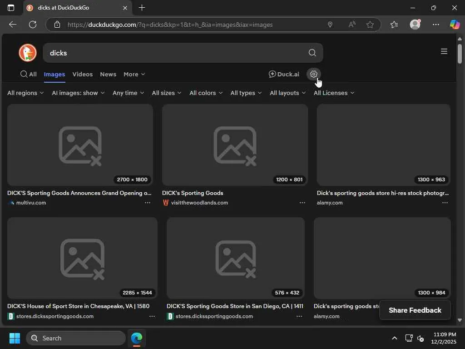Click the network status tray icon
The image size is (465, 349).
(409, 338)
